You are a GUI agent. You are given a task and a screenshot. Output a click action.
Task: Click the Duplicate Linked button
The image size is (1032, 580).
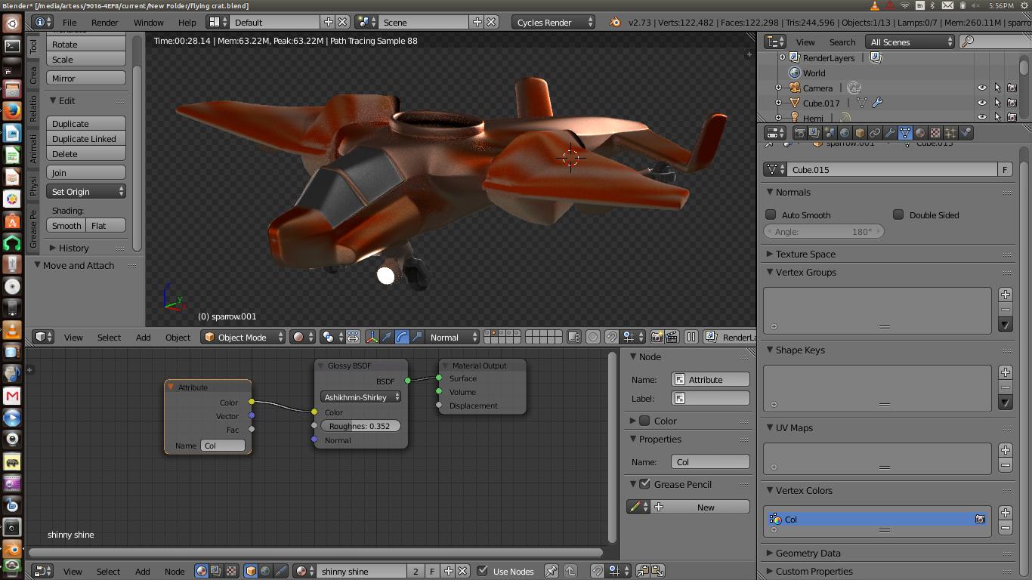86,139
